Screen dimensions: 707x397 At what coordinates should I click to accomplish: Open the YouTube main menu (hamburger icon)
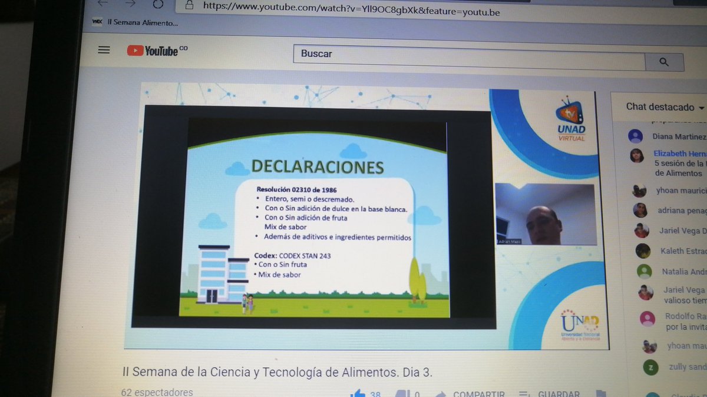(x=104, y=50)
